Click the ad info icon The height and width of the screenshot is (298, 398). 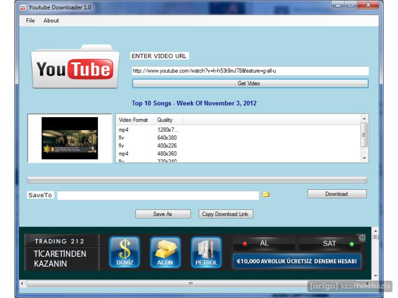click(x=362, y=238)
